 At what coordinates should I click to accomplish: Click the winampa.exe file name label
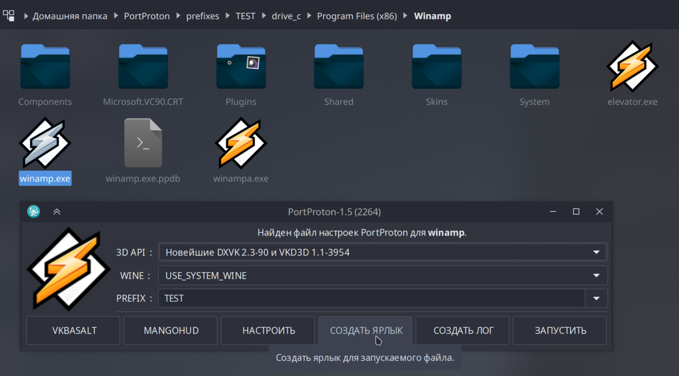click(x=241, y=179)
